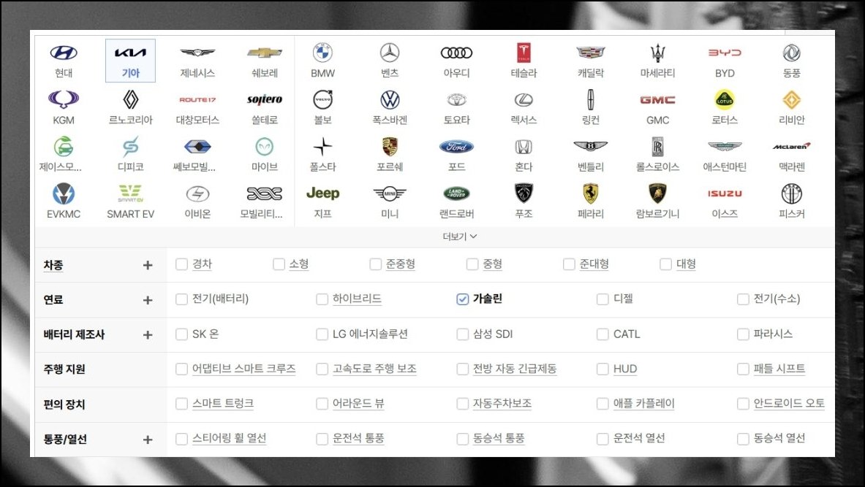The width and height of the screenshot is (865, 487).
Task: Select the Hyundai (현대) brand logo
Action: tap(64, 53)
